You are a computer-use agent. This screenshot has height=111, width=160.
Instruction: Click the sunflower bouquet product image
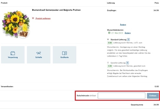pyautogui.click(x=16, y=24)
